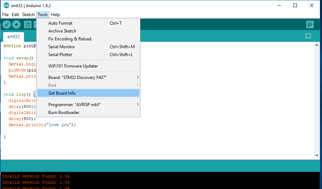Close the Arduino window
Image resolution: width=322 pixels, height=189 pixels.
312,5
